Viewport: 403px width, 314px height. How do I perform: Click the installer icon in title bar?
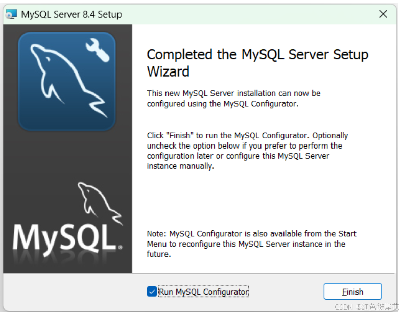tap(11, 14)
